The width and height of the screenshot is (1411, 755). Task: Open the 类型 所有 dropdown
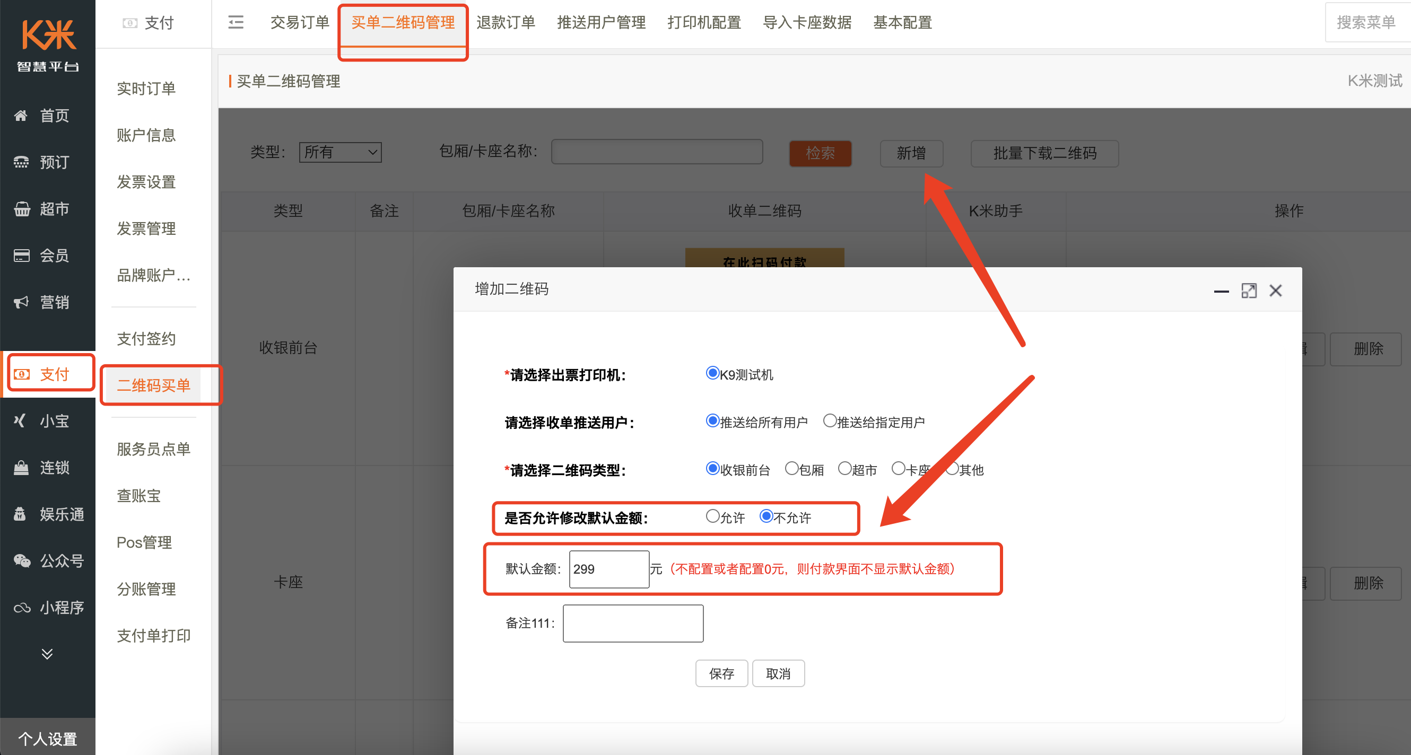click(340, 152)
